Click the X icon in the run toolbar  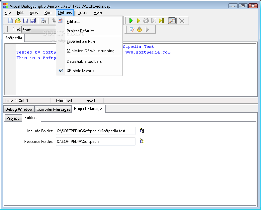(182, 21)
